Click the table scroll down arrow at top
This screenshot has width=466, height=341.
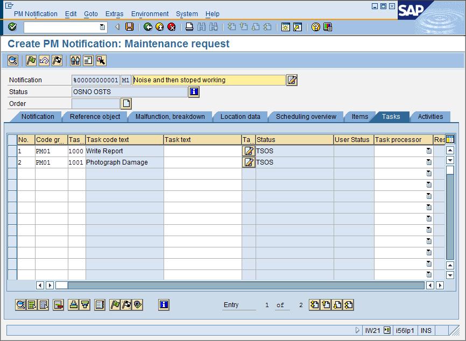pos(450,160)
